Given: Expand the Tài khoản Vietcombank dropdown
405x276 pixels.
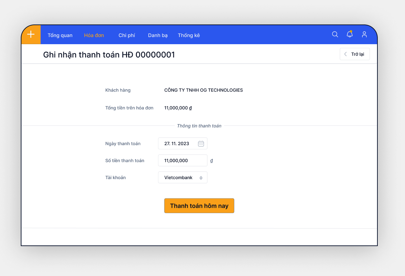Looking at the screenshot, I should point(183,177).
